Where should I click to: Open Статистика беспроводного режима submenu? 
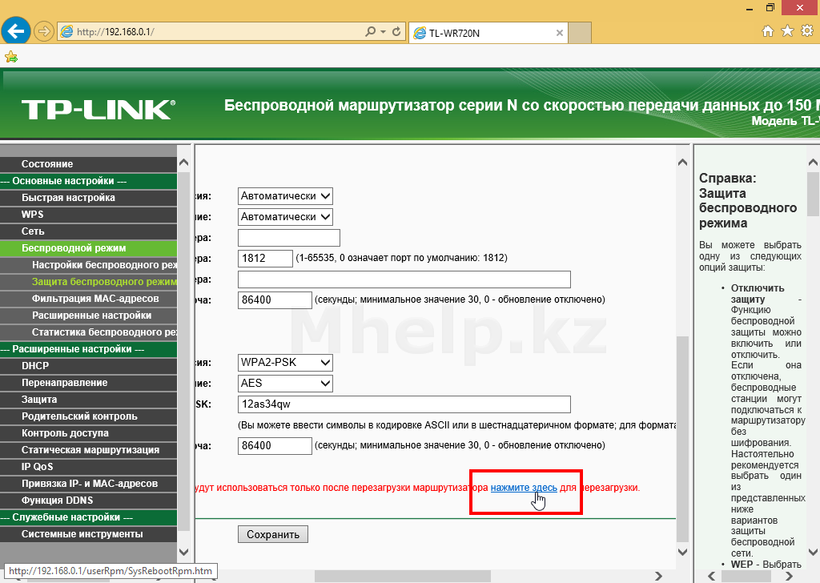[88, 332]
